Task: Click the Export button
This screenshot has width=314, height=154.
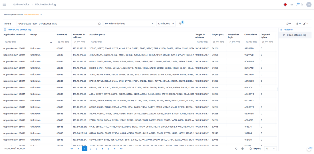Action: point(255,149)
